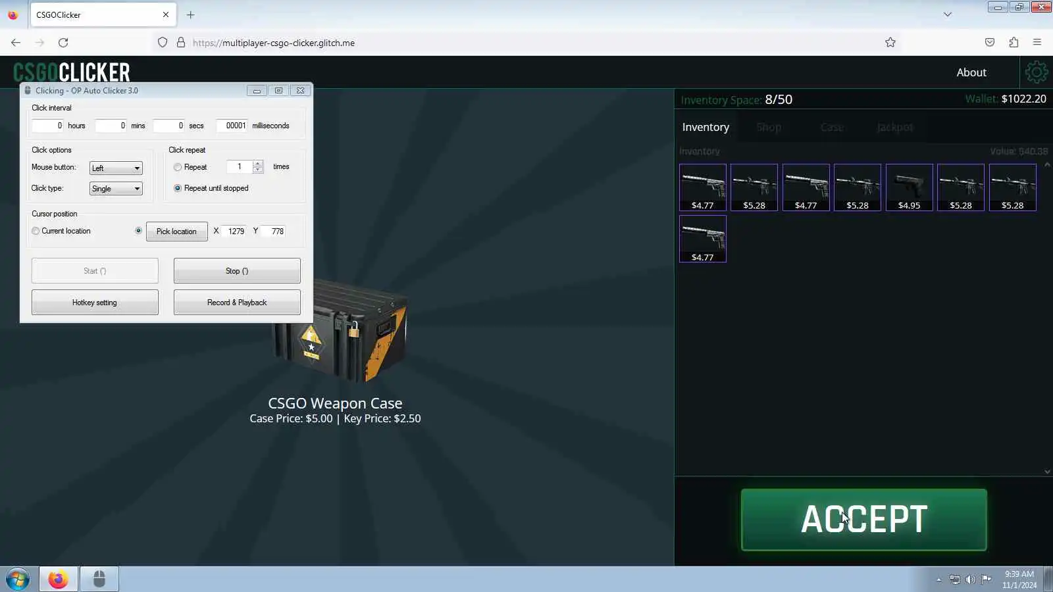Go forward in browser history
Image resolution: width=1053 pixels, height=592 pixels.
pyautogui.click(x=39, y=43)
